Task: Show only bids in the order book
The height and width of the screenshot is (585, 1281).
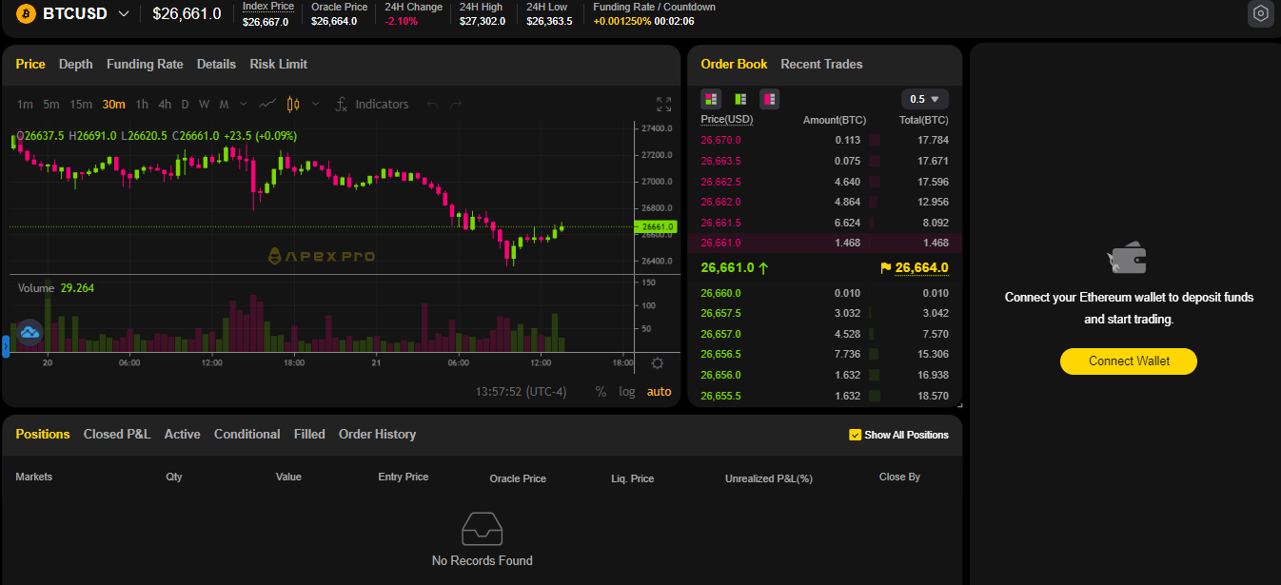Action: 740,99
